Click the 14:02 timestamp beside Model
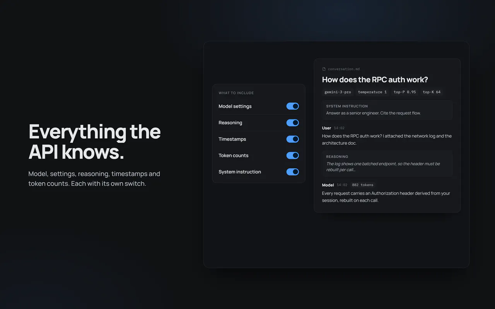 (342, 185)
